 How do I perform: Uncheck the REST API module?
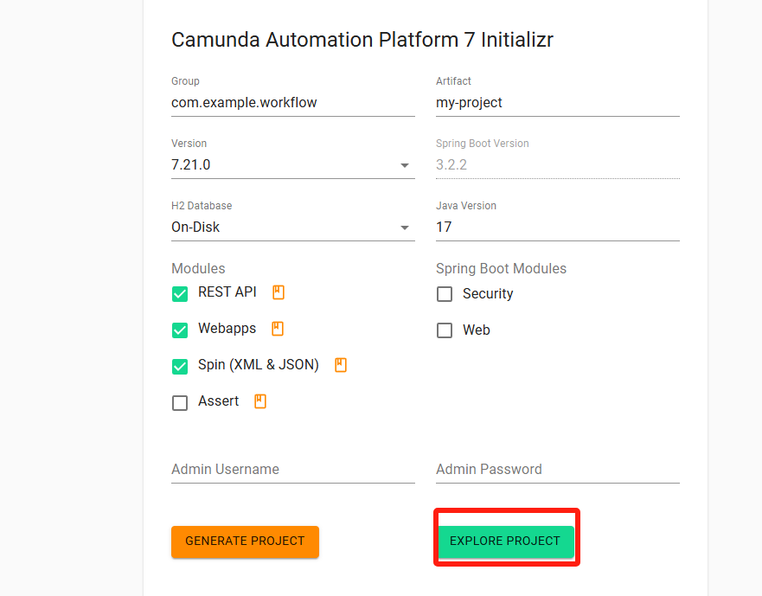pyautogui.click(x=180, y=294)
